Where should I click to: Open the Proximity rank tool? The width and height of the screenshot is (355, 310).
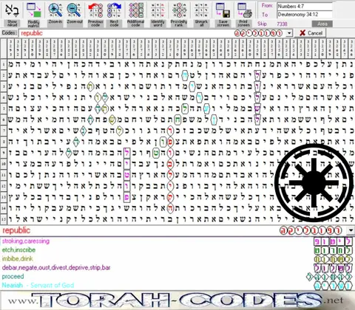coord(179,10)
